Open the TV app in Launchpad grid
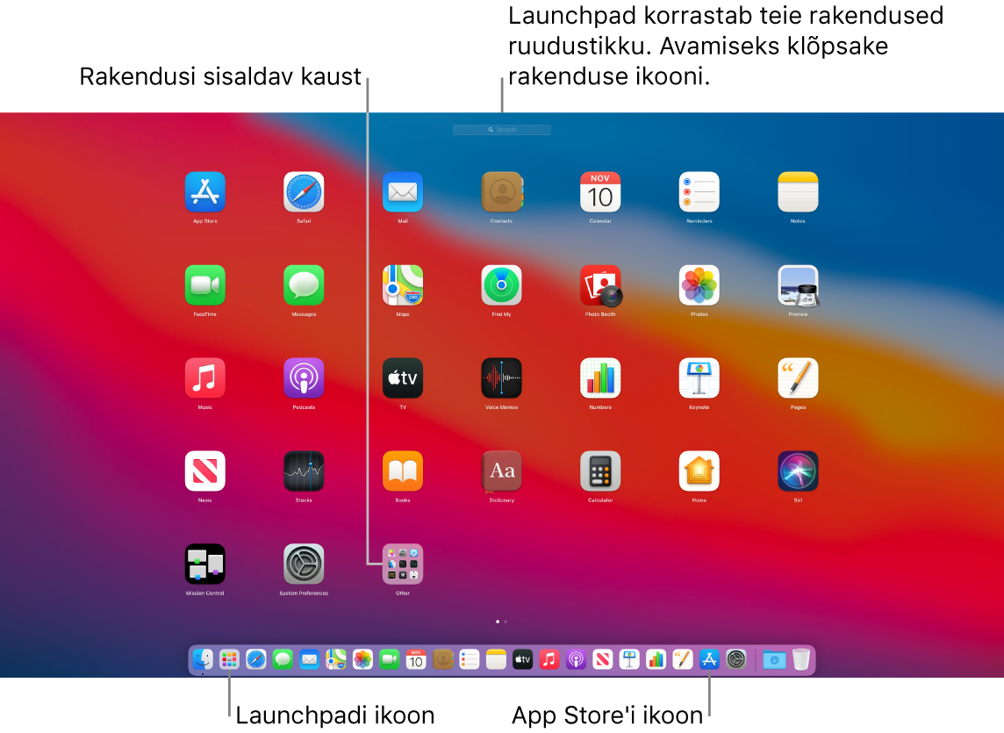 coord(403,378)
